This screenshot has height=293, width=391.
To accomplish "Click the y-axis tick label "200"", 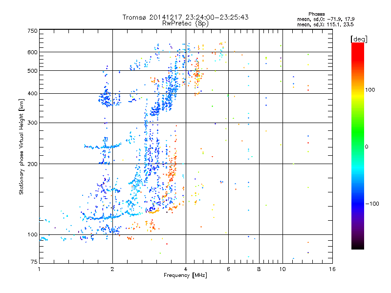I will (x=33, y=164).
